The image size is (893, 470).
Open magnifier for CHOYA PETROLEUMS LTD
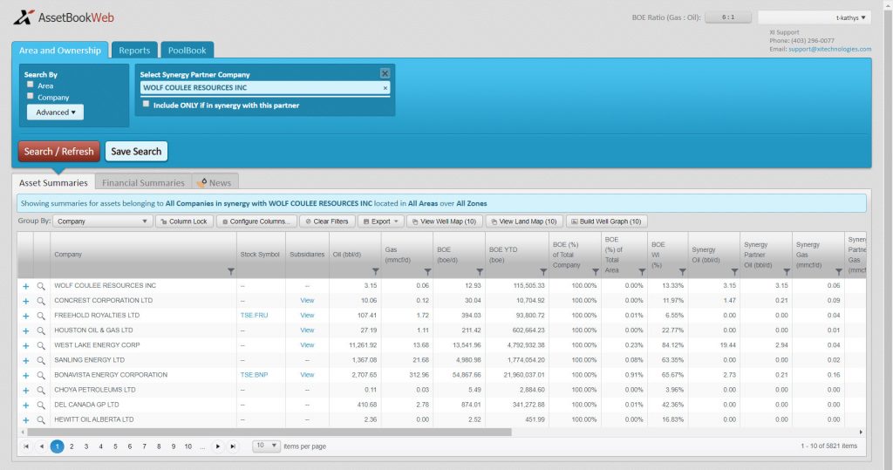tap(41, 391)
